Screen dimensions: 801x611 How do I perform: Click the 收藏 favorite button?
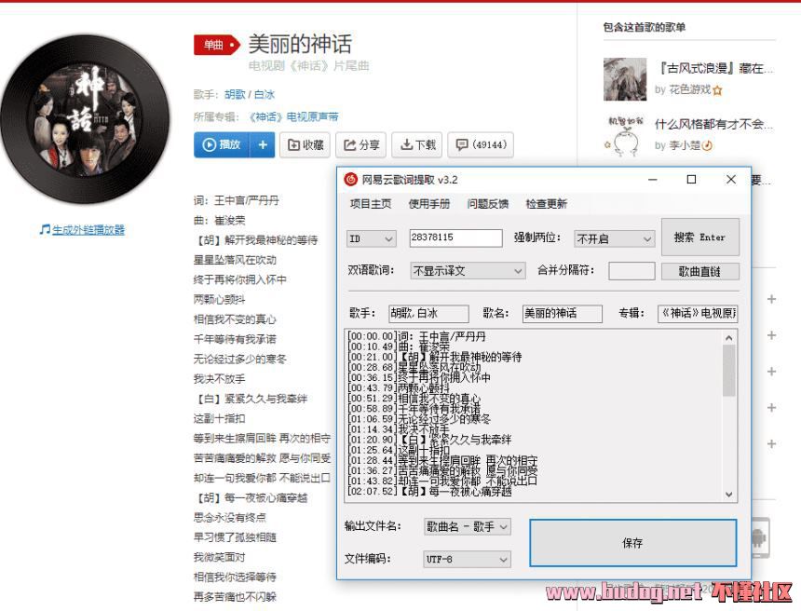coord(305,145)
